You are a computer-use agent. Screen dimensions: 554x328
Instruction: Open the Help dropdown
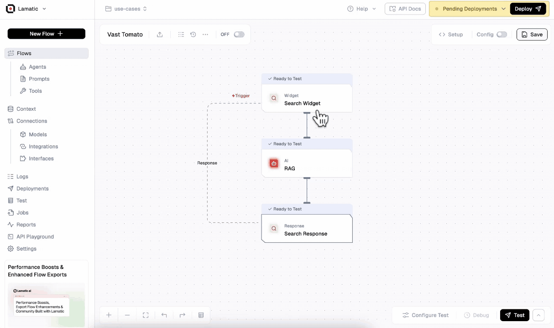(361, 9)
